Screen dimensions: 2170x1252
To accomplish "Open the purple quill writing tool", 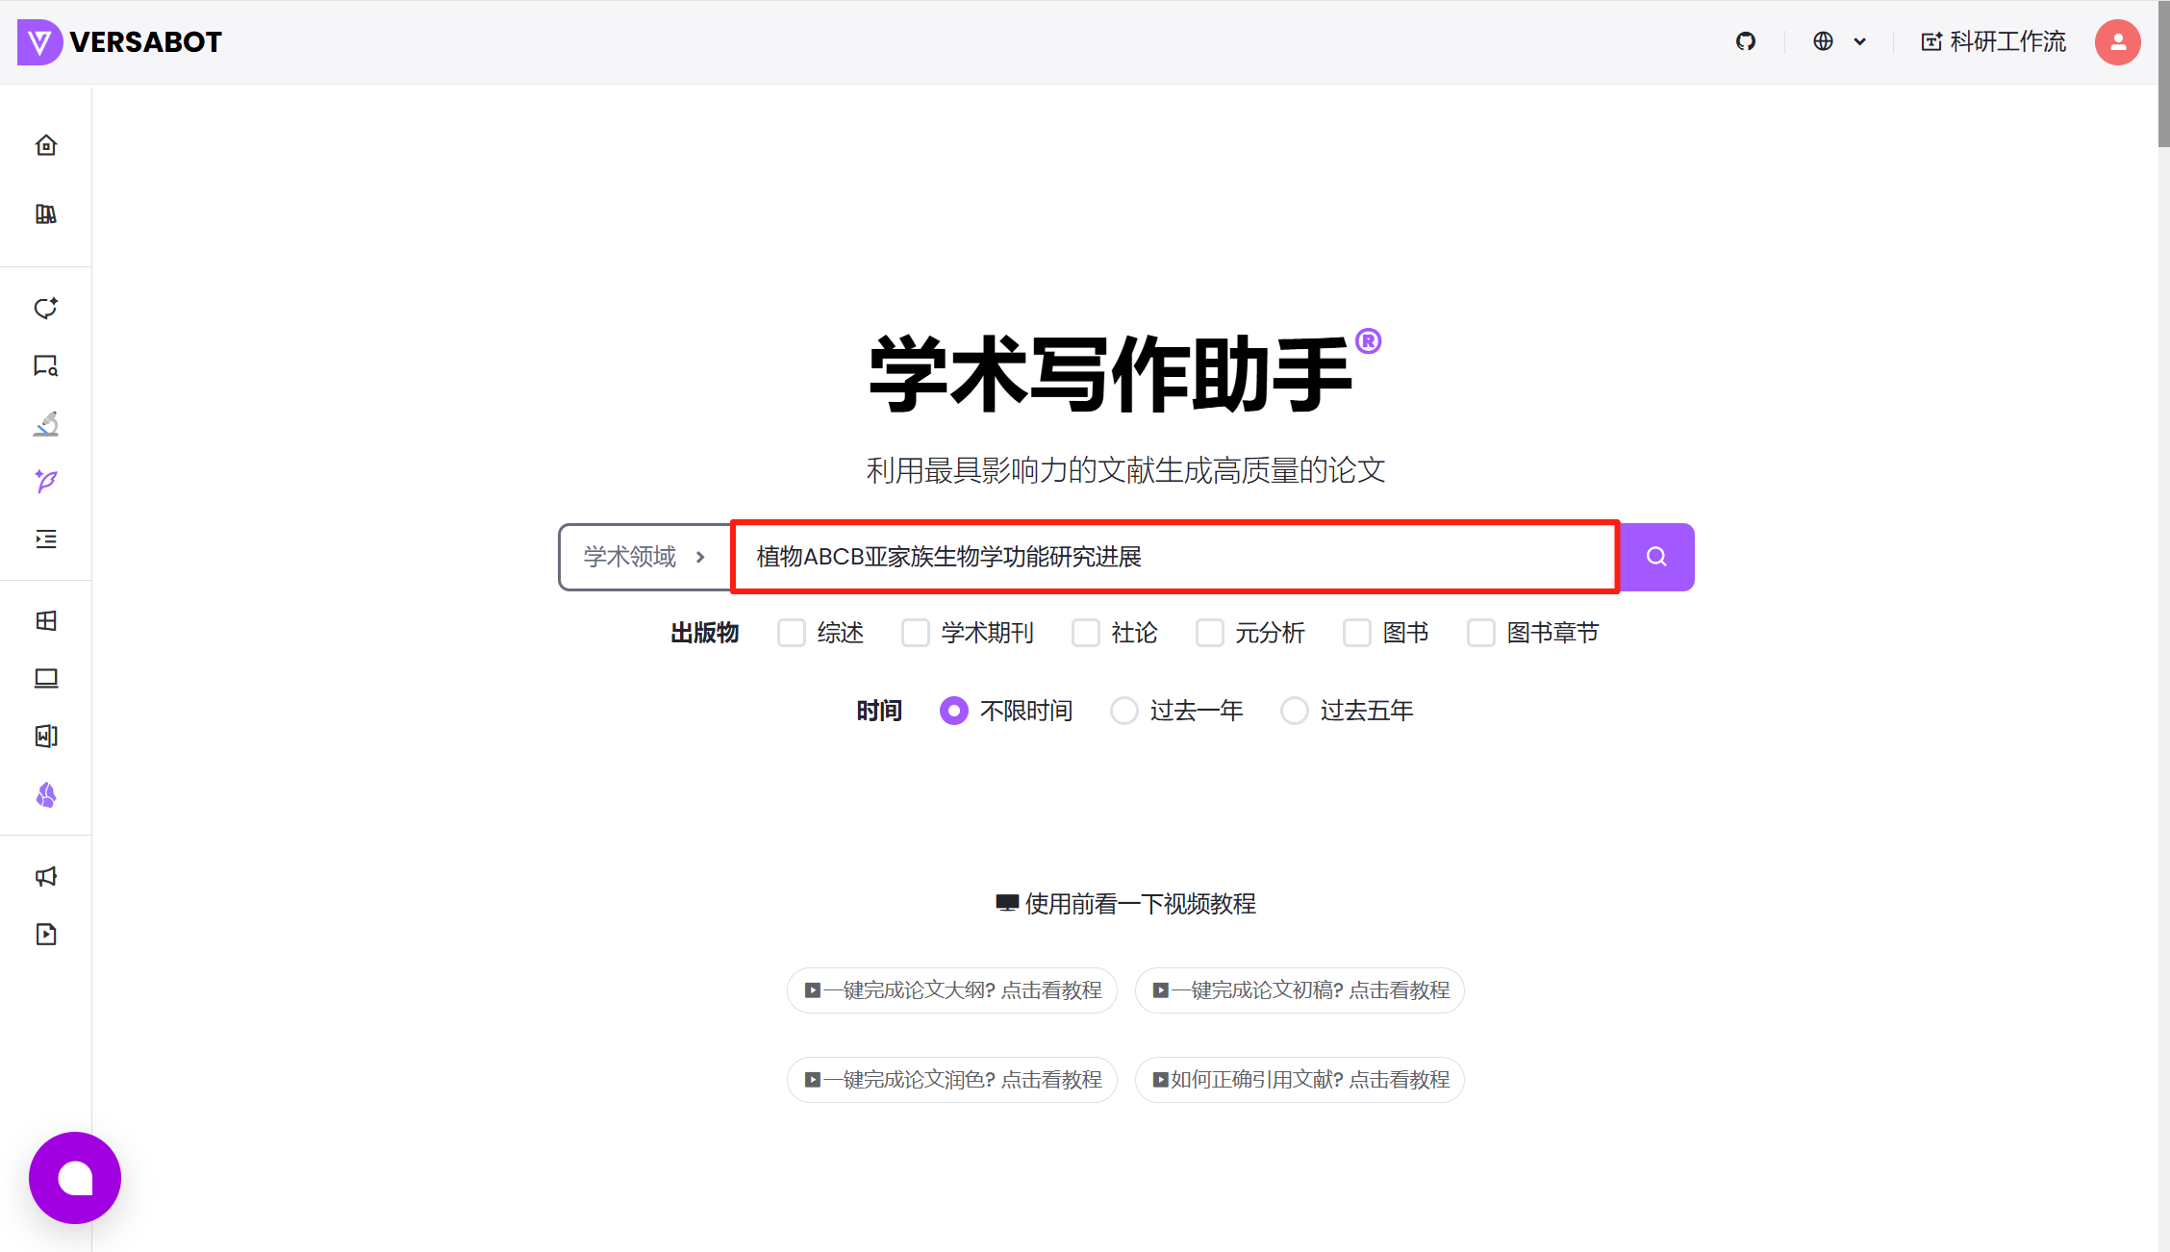I will [x=45, y=482].
